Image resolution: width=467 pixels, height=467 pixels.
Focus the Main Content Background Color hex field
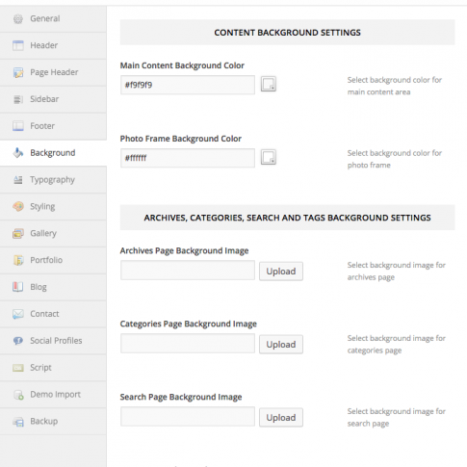pyautogui.click(x=188, y=85)
